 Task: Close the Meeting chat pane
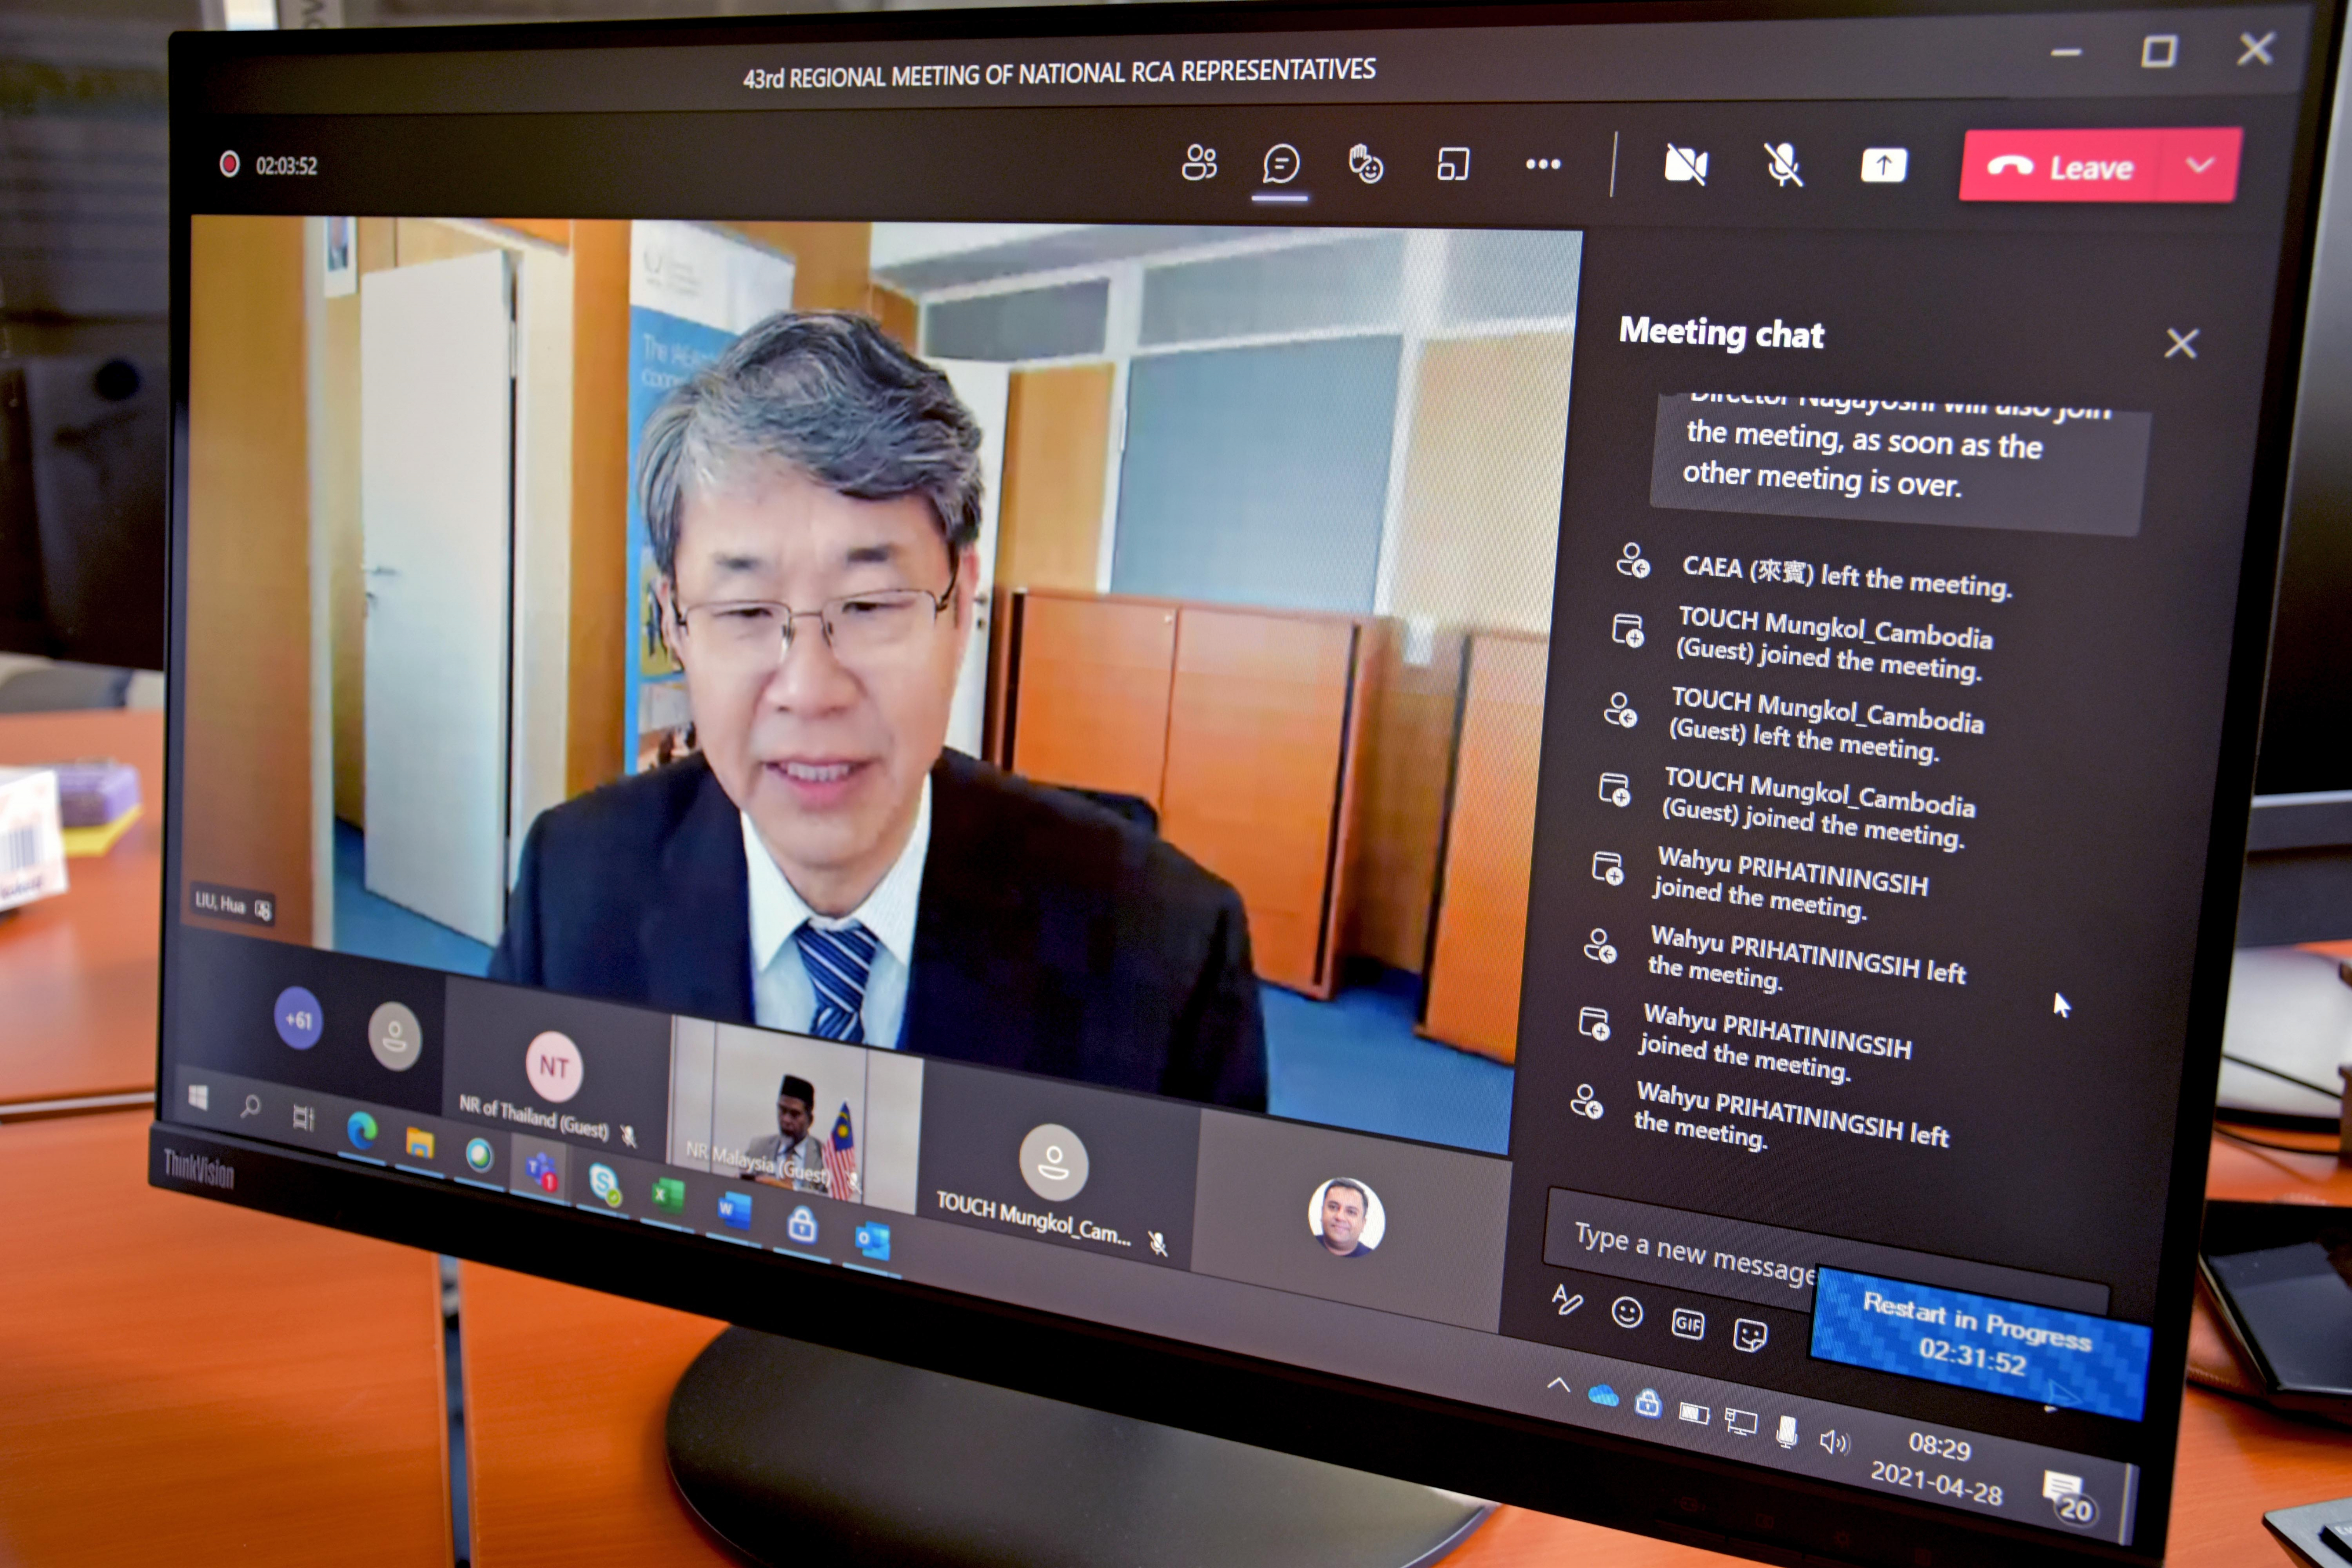click(x=2181, y=344)
